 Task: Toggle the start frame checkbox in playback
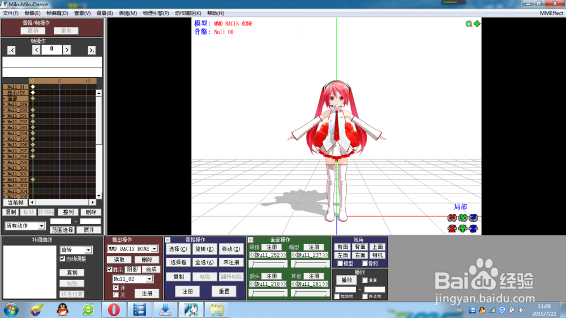[x=337, y=296]
